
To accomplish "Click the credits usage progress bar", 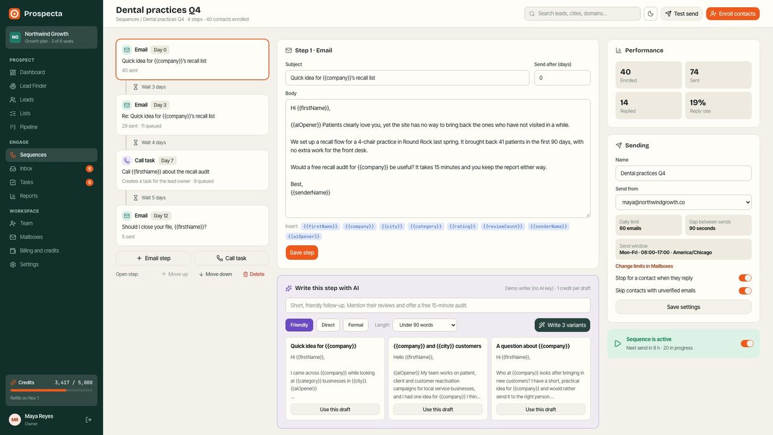I will pos(51,390).
